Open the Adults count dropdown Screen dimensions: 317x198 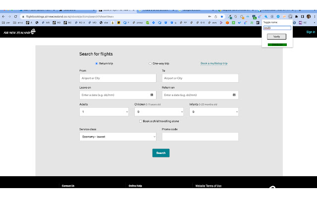[104, 112]
